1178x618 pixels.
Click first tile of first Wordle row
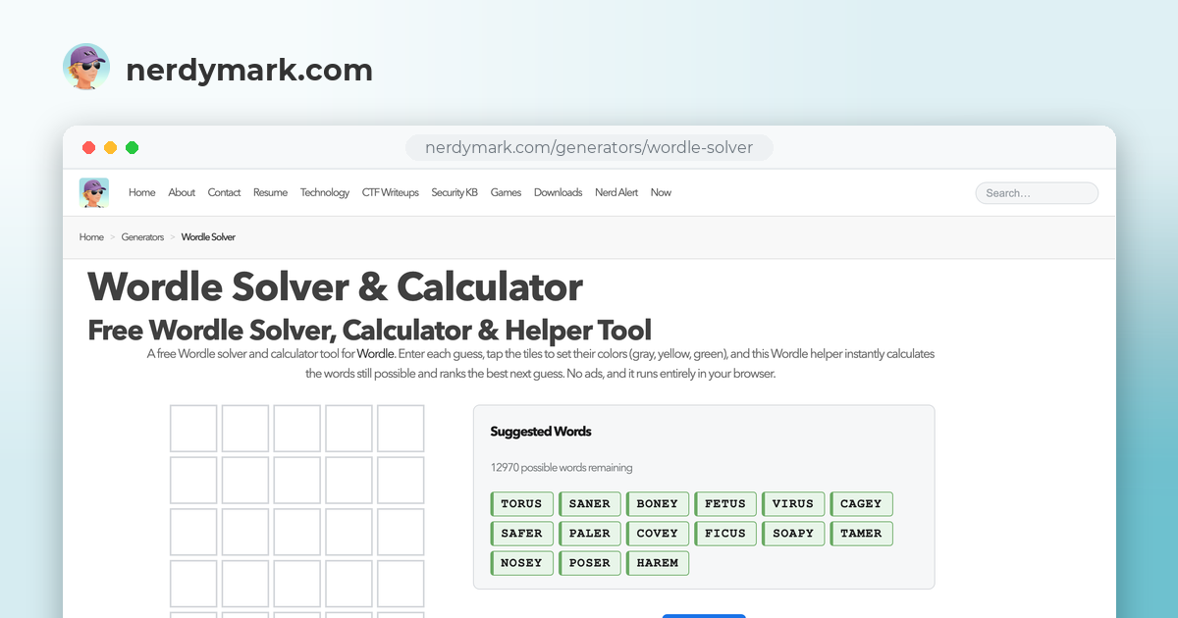pos(193,429)
